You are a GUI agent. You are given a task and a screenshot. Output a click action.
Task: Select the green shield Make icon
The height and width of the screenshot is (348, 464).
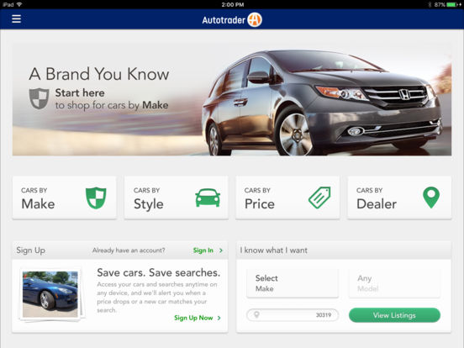tap(96, 198)
